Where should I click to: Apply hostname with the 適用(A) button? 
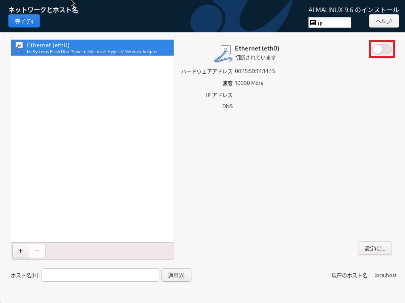(176, 275)
